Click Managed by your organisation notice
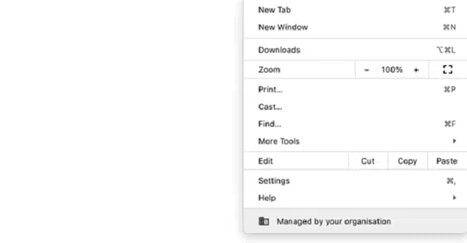Viewport: 467px width, 243px height. coord(356,221)
